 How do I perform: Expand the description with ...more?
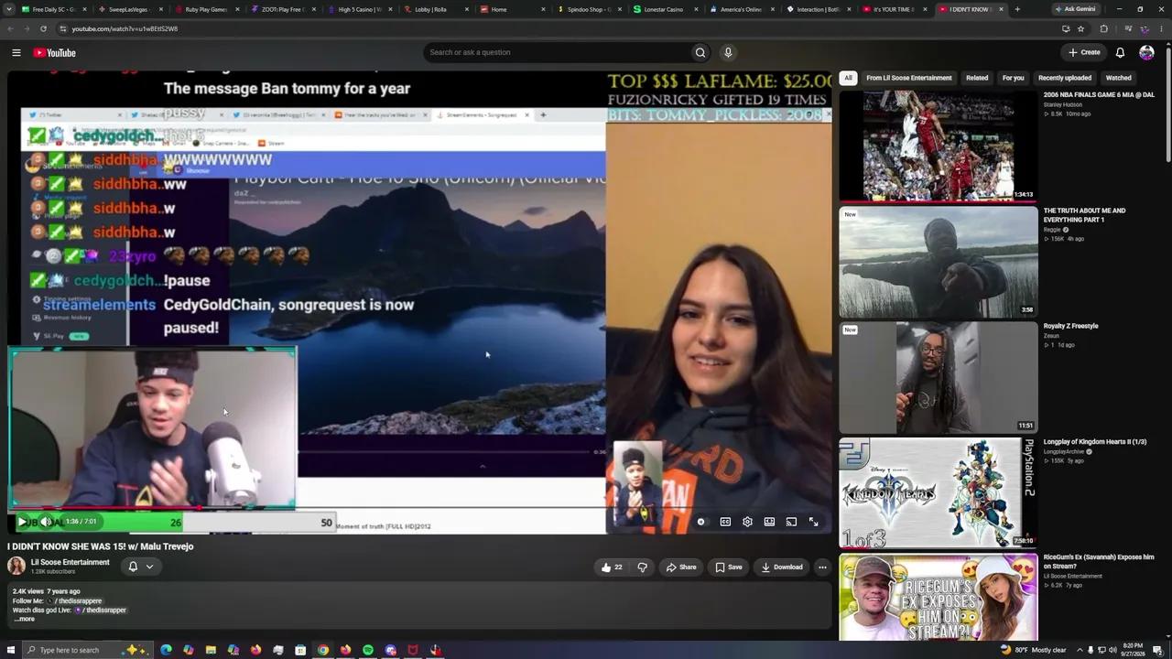(25, 619)
